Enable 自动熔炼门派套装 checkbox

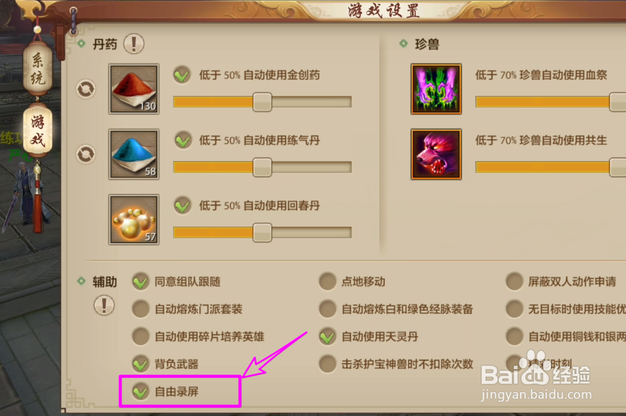(140, 309)
